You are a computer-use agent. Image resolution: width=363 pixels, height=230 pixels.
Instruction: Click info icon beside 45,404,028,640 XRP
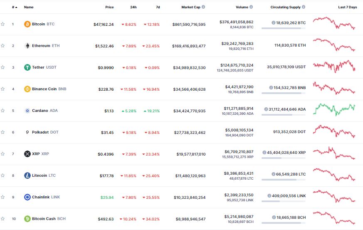click(x=264, y=152)
